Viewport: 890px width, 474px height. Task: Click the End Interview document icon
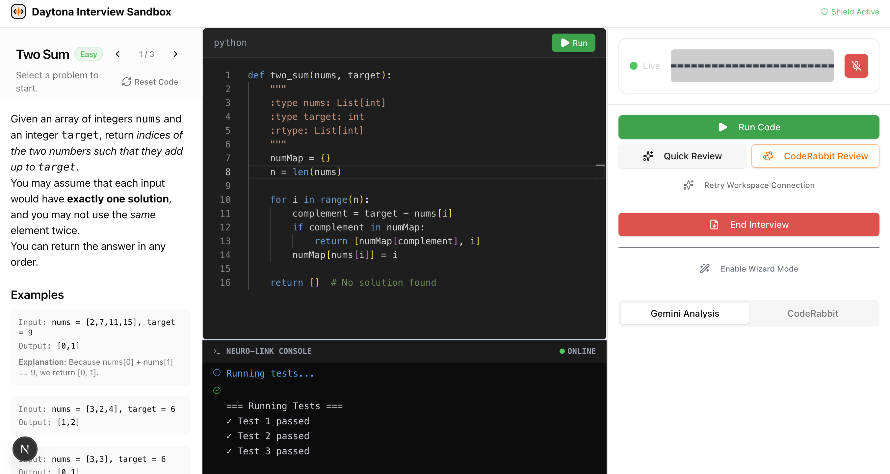(714, 224)
